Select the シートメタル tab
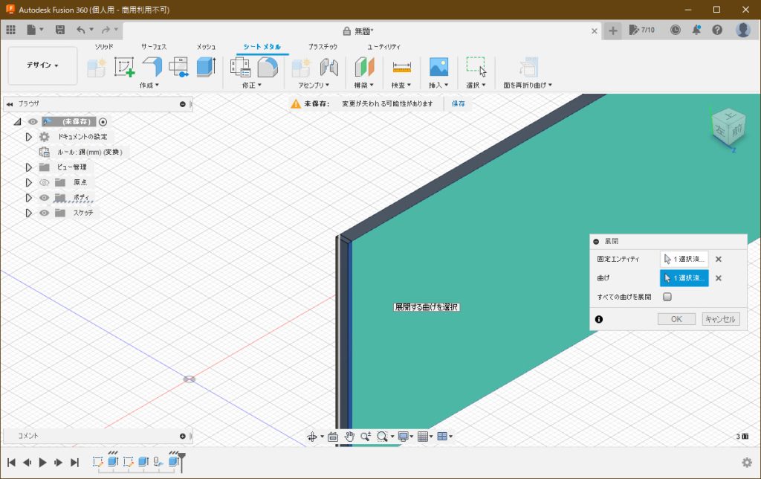Viewport: 761px width, 479px height. tap(262, 47)
